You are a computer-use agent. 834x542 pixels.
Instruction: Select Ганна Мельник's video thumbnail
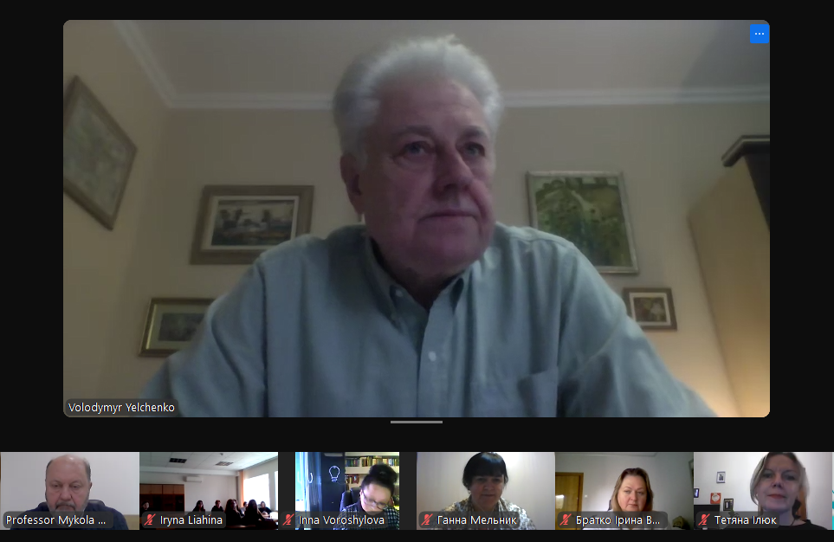tap(485, 483)
